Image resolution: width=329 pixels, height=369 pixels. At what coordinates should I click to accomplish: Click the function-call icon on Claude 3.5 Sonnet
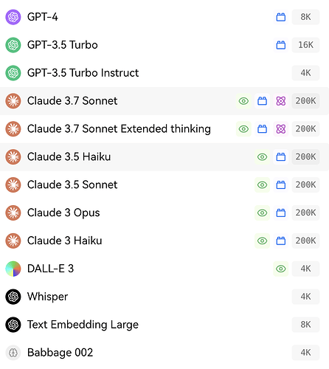(x=281, y=184)
